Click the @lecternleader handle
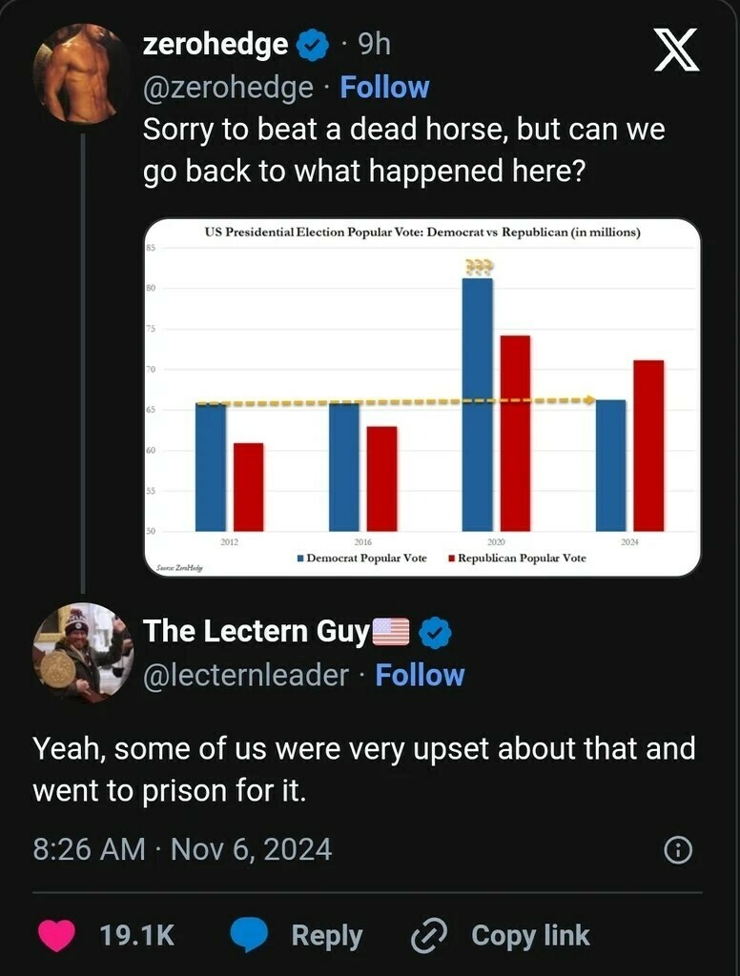This screenshot has width=740, height=976. pos(245,675)
